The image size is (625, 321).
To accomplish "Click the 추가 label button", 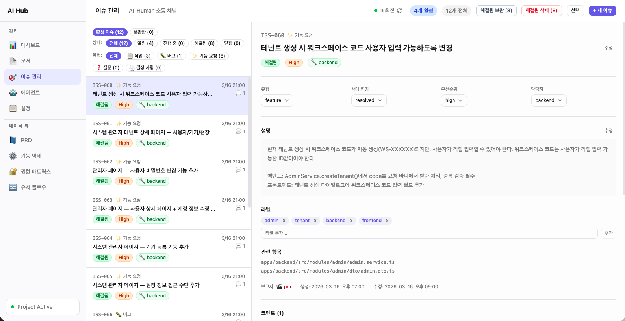I will click(x=608, y=233).
